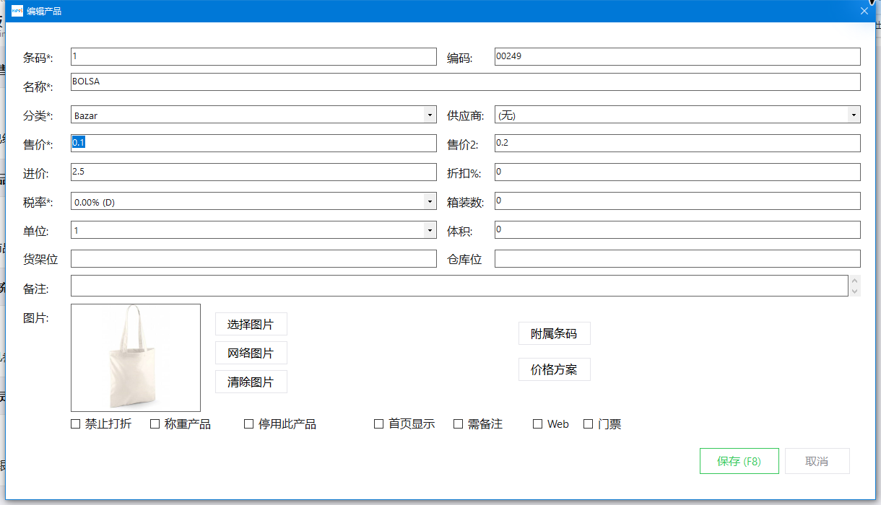Click the 条码 input field
The width and height of the screenshot is (881, 505).
point(253,57)
